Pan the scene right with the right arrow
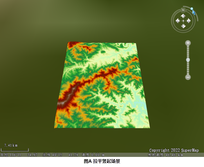 tap(189, 21)
